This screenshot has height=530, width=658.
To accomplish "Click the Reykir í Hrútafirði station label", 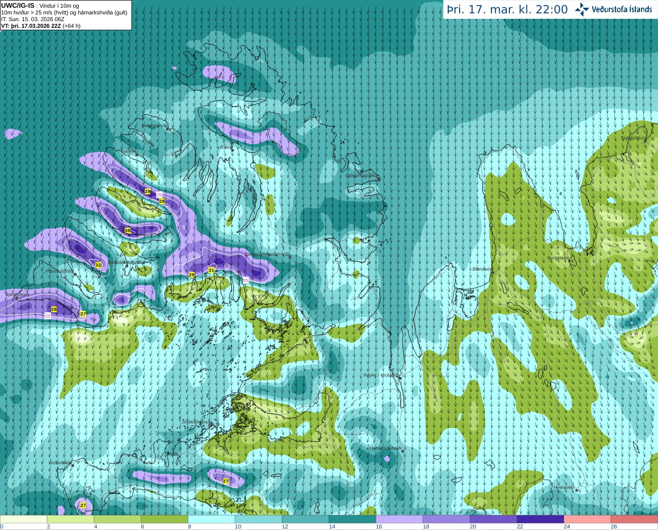I will tap(381, 375).
